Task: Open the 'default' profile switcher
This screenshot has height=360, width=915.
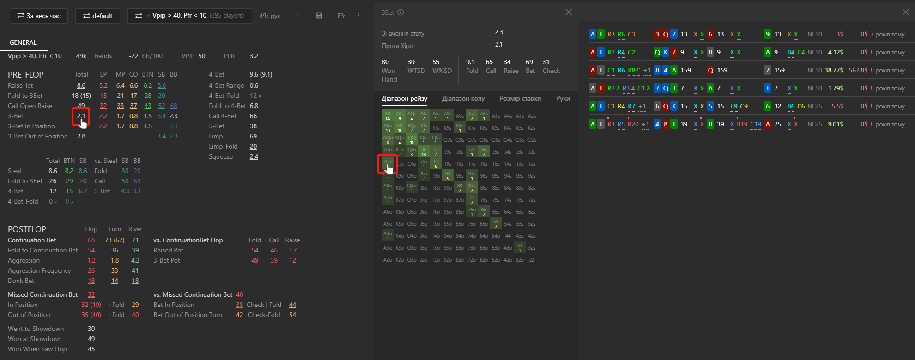Action: (97, 16)
